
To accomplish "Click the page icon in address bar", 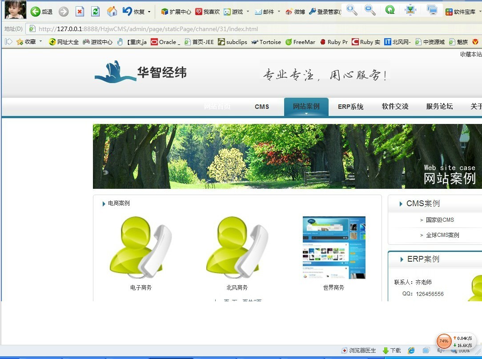I will coord(32,29).
